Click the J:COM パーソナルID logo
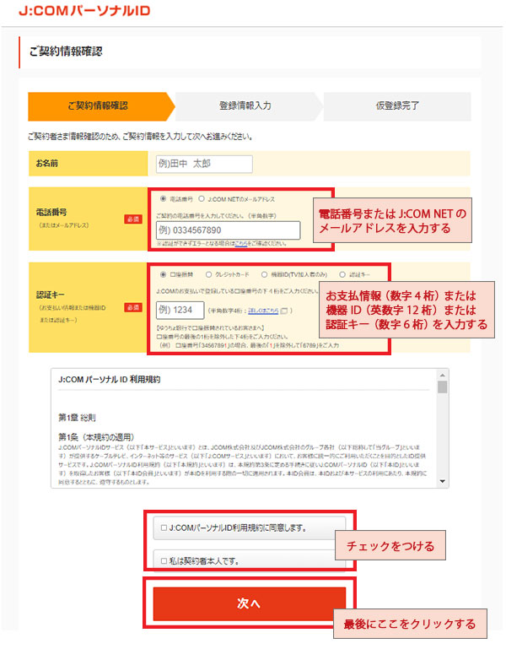This screenshot has height=649, width=506. click(x=84, y=11)
